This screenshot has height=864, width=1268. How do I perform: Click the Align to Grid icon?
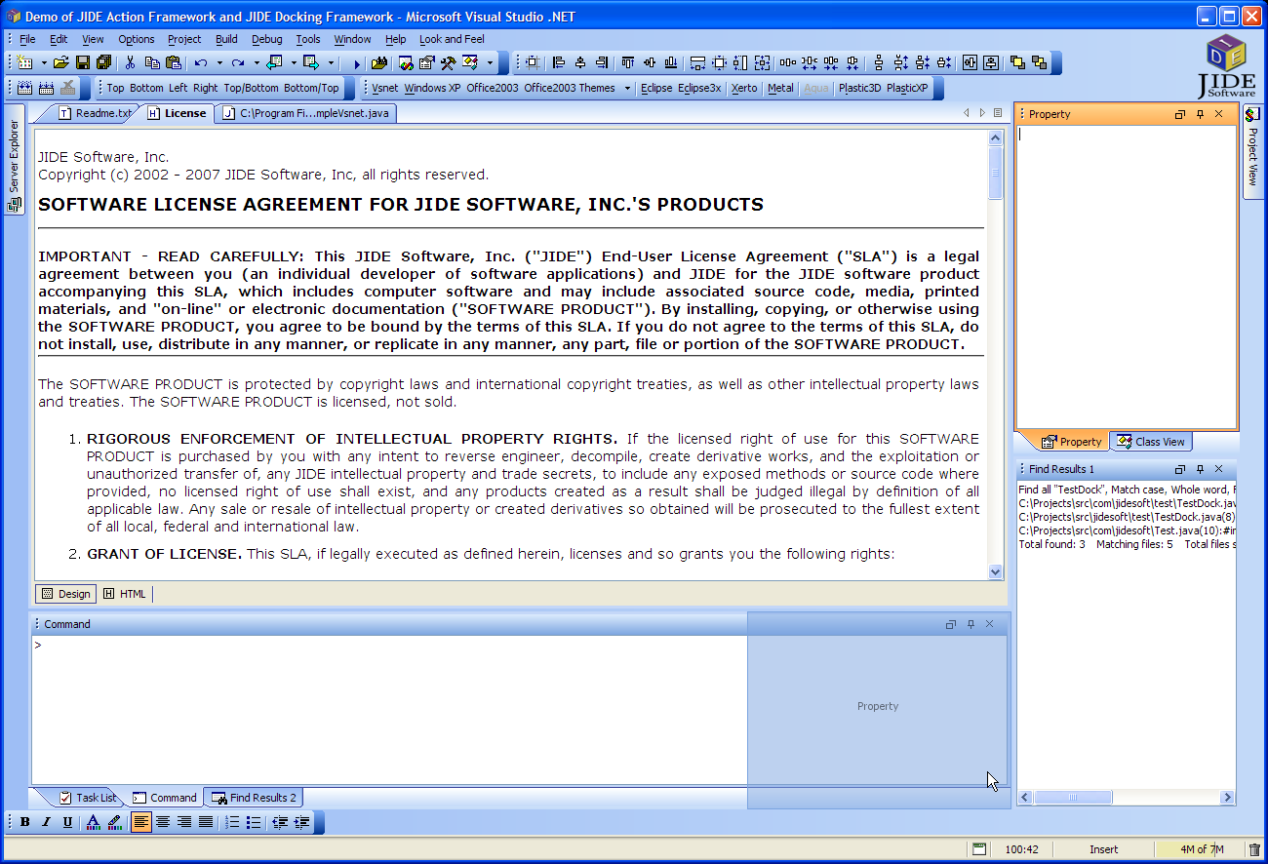(533, 62)
